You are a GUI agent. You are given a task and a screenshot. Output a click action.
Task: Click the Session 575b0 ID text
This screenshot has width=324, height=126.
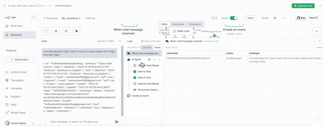coord(107,41)
